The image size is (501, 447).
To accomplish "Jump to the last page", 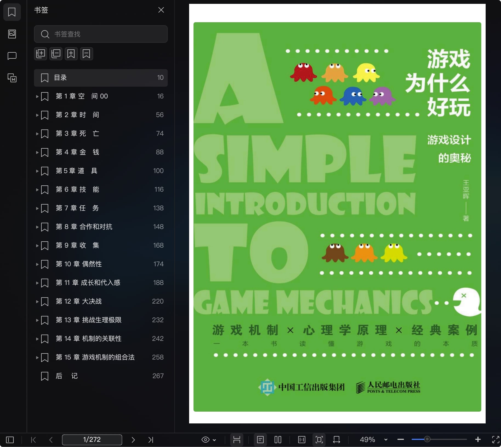I will 151,440.
